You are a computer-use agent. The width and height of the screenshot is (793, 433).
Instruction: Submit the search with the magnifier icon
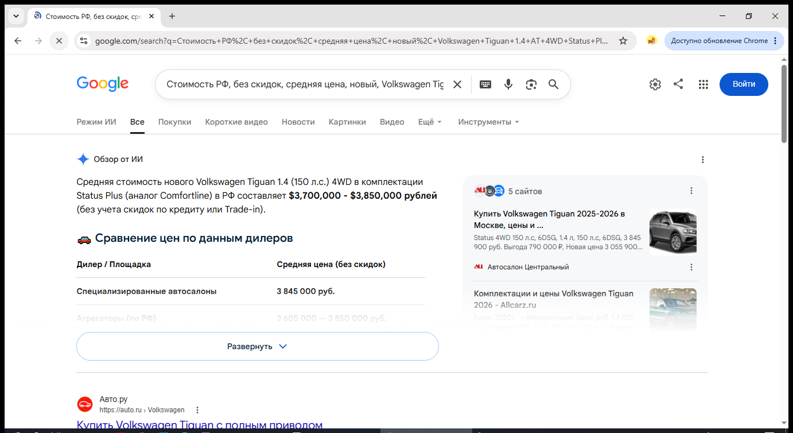pyautogui.click(x=554, y=84)
